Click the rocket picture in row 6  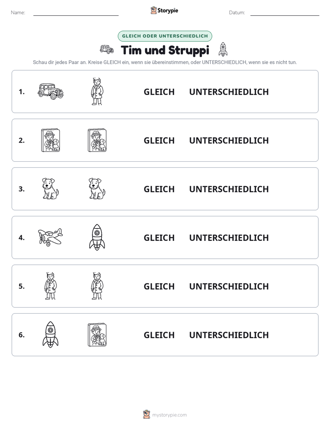pos(50,334)
